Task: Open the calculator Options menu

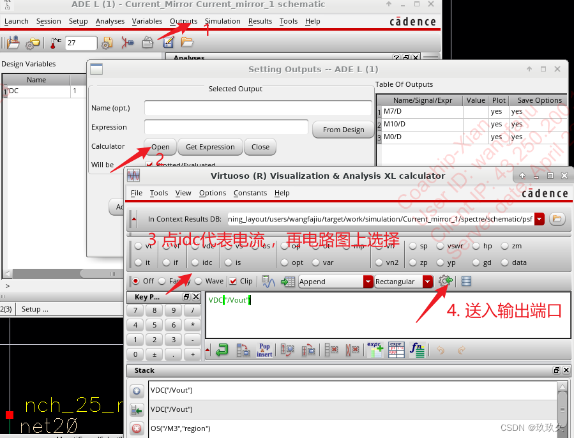Action: (213, 193)
